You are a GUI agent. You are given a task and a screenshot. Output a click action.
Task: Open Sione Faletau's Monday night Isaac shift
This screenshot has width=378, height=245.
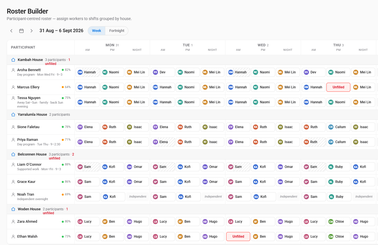point(137,127)
